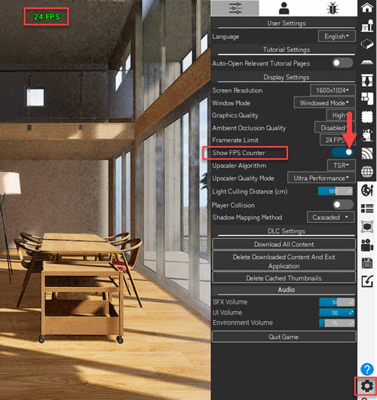
Task: Click the export arrow icon
Action: 367,282
